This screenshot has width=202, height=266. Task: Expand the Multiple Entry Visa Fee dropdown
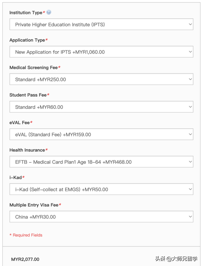(101, 217)
